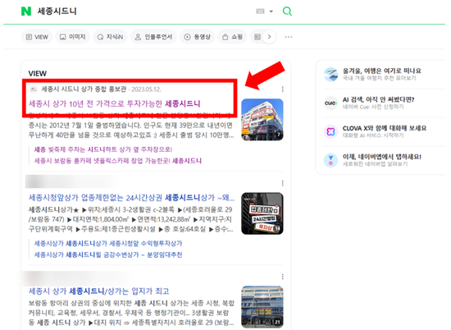Switch to the 동영상 tab
Viewport: 451px width, 330px height.
coord(198,37)
